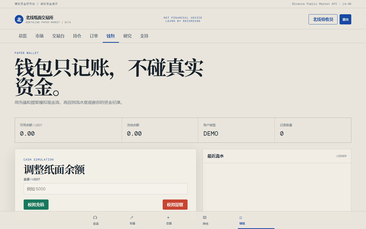The width and height of the screenshot is (366, 229).
Task: Click the 最近流水 panel heading
Action: (216, 156)
